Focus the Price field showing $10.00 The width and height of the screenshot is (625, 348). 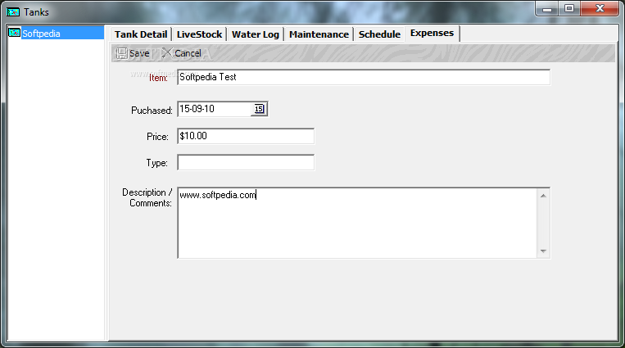[246, 136]
